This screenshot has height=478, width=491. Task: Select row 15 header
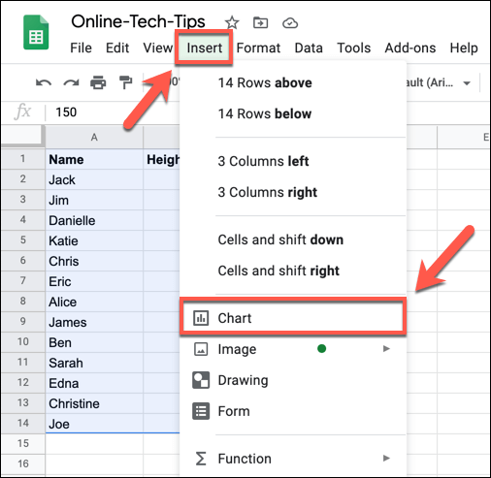[x=22, y=443]
